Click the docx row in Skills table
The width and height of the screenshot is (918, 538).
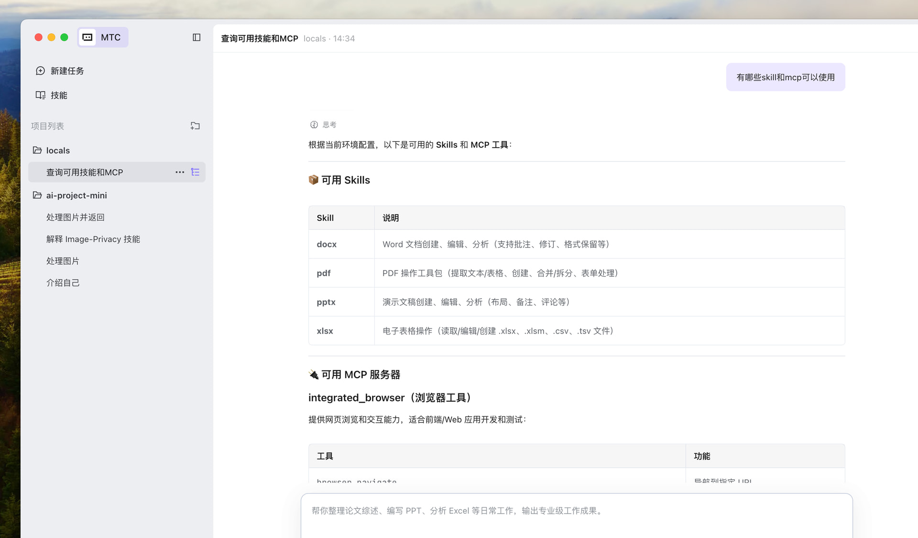click(x=327, y=244)
